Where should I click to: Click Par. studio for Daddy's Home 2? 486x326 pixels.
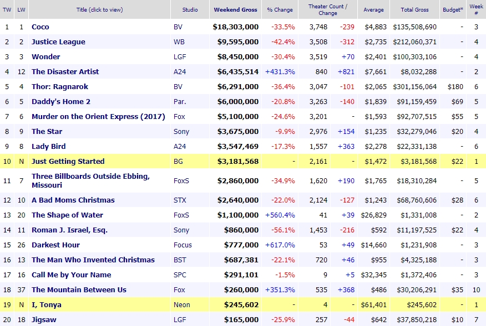point(180,102)
